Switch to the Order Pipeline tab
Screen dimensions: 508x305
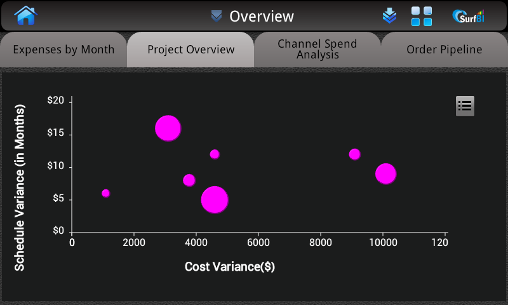click(444, 50)
